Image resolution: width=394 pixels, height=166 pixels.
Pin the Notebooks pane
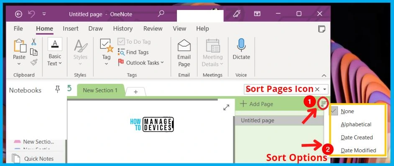tap(58, 89)
